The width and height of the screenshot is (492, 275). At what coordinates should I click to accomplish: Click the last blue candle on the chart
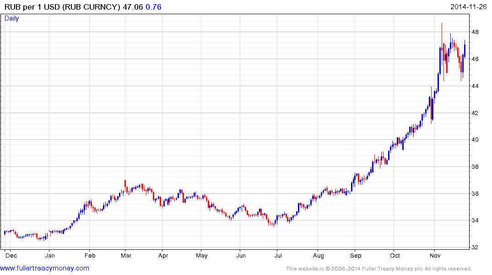click(x=465, y=49)
